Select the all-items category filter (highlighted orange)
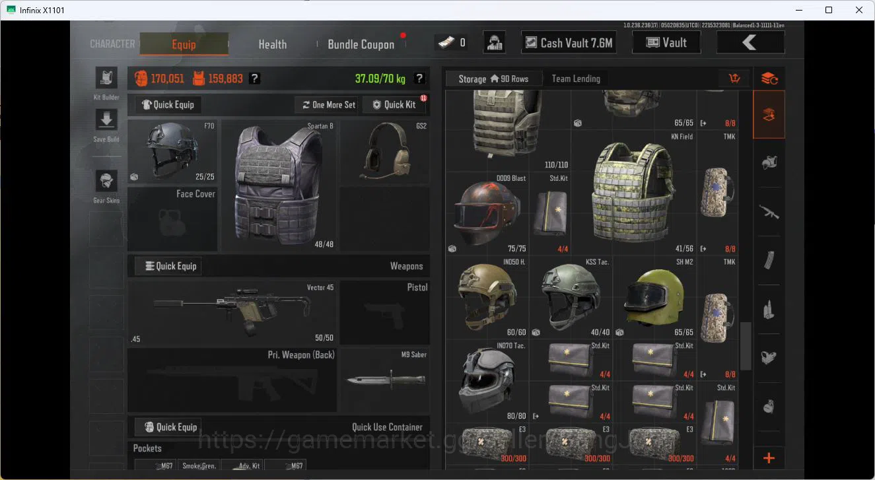Image resolution: width=875 pixels, height=480 pixels. point(769,115)
